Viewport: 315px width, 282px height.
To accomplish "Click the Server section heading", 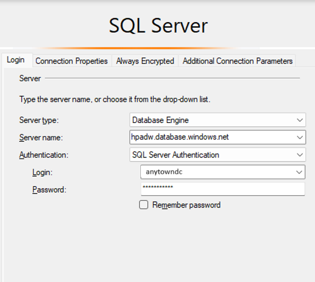I will click(30, 78).
